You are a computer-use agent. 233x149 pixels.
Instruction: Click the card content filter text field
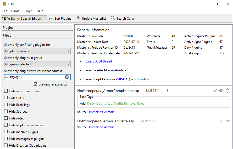pyautogui.click(x=34, y=77)
